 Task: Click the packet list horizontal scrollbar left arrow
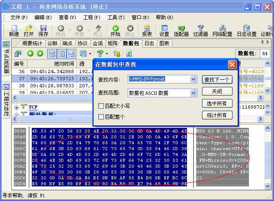click(x=15, y=97)
